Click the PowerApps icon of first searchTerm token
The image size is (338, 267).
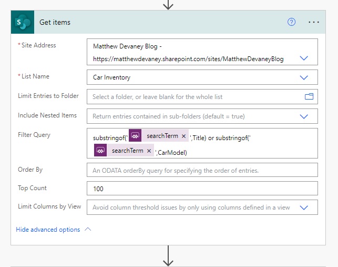(x=135, y=135)
